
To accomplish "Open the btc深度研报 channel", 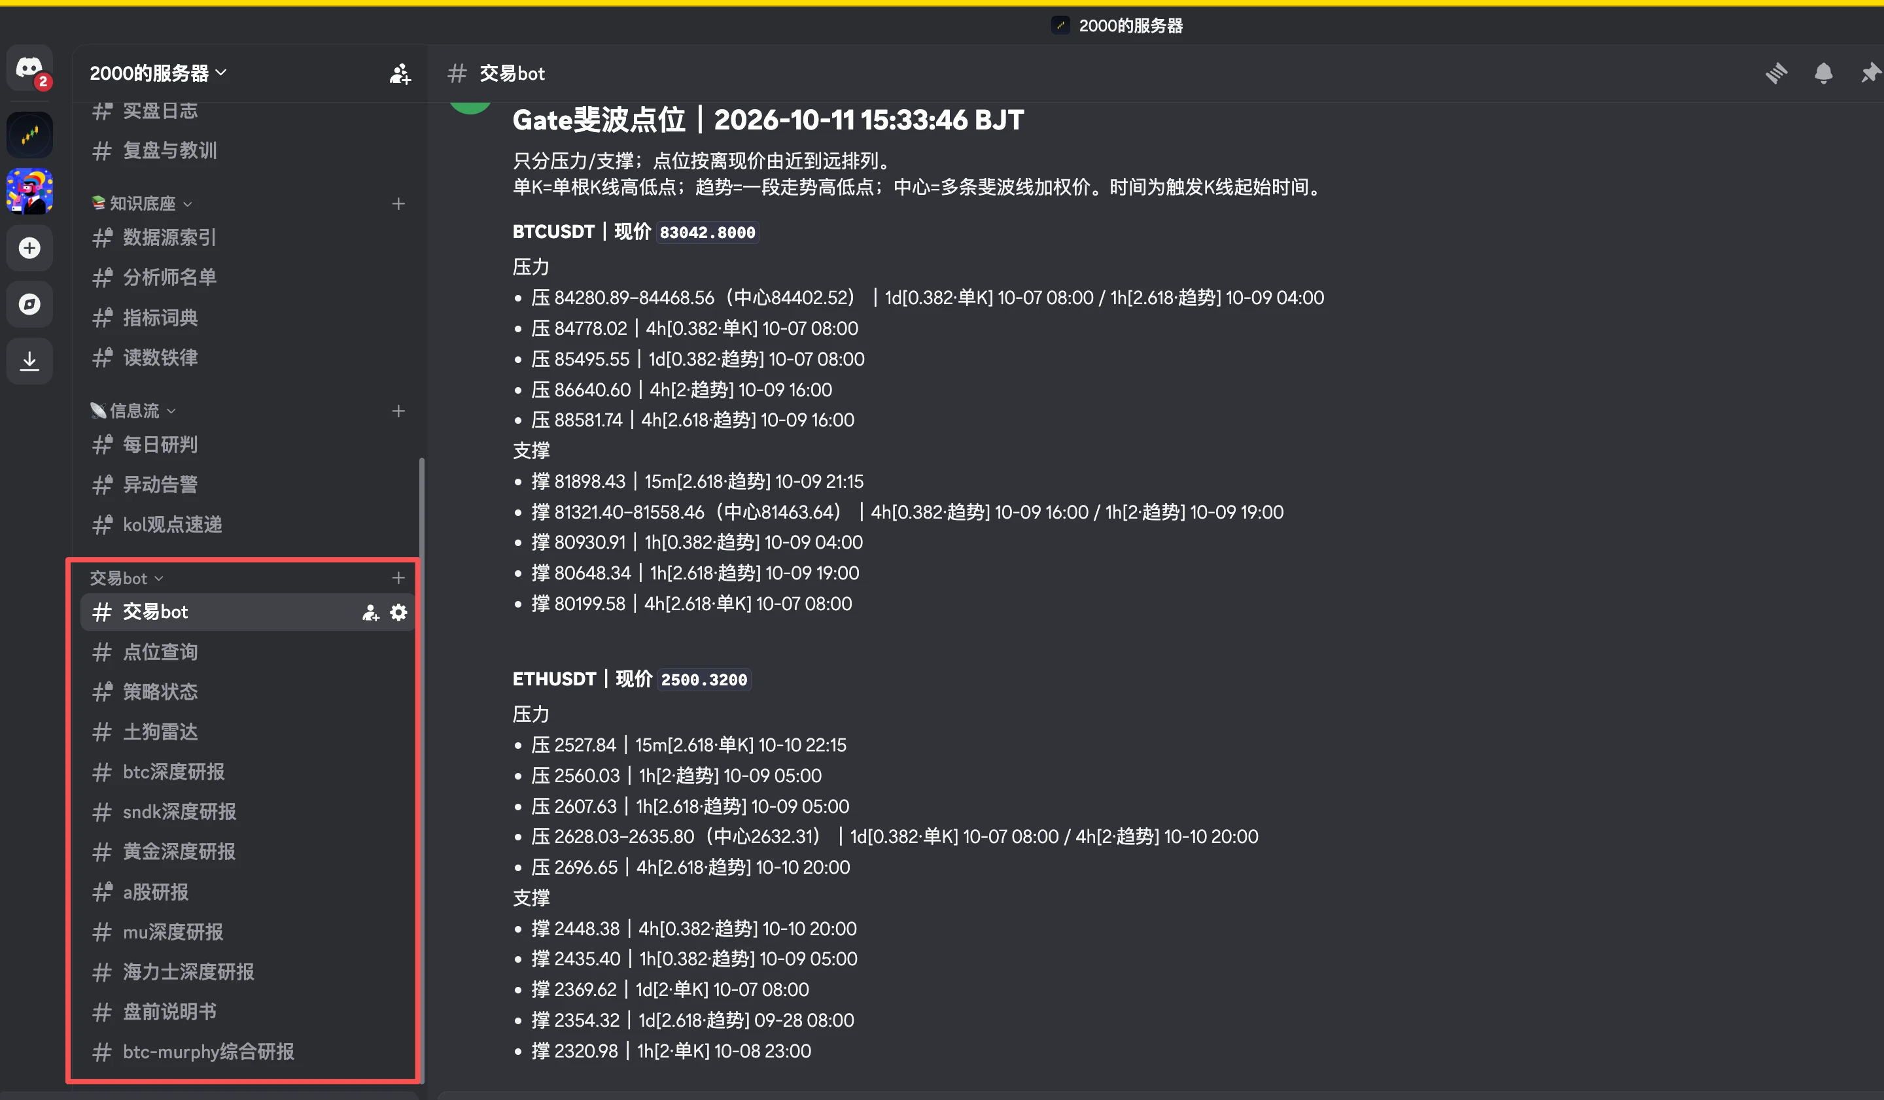I will click(247, 771).
